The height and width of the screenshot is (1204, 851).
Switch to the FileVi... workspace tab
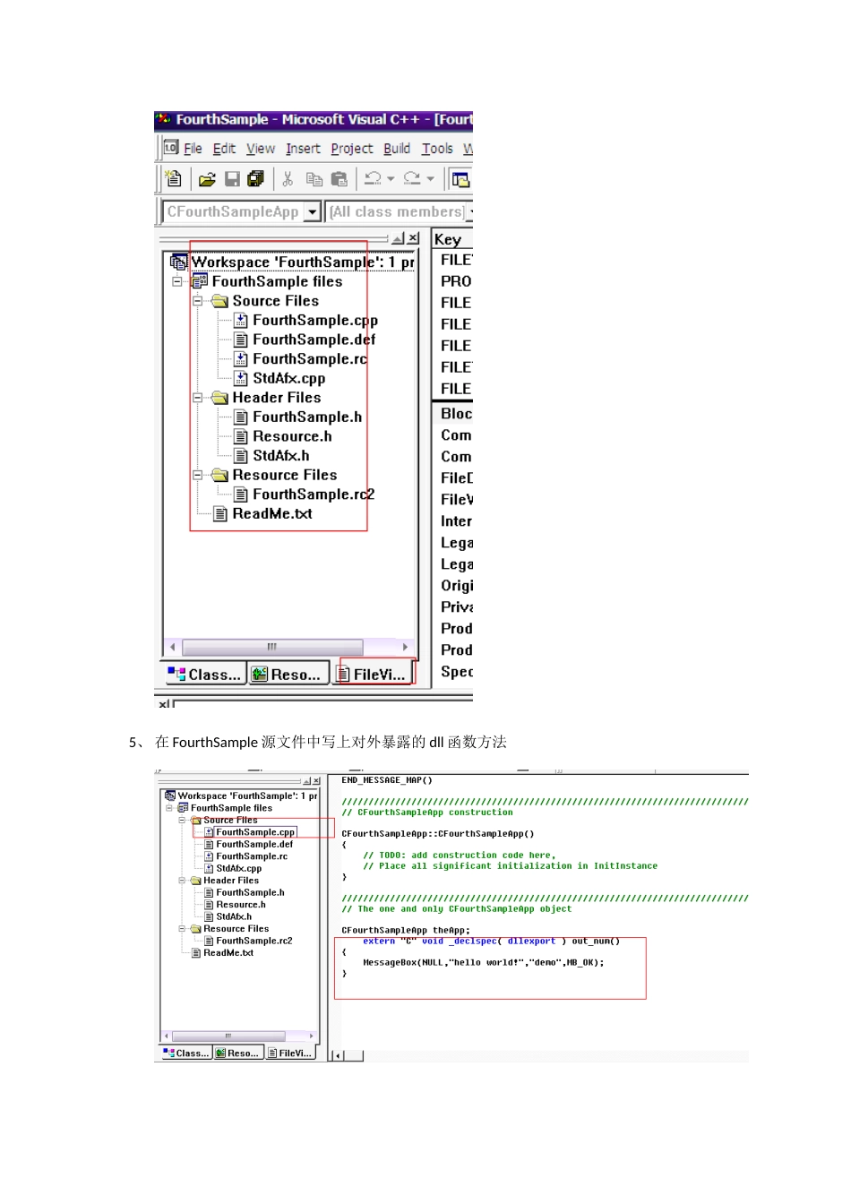pos(372,674)
